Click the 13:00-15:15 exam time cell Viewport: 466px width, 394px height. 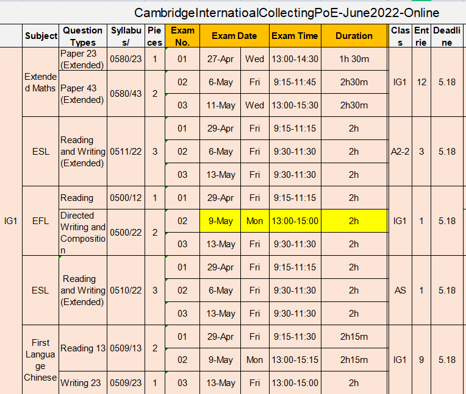295,360
